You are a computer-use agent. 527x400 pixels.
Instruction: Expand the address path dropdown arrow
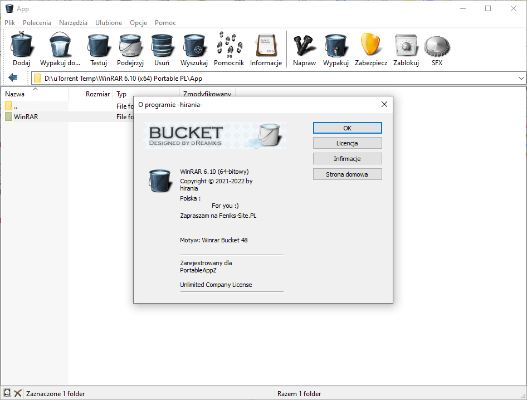pos(521,79)
